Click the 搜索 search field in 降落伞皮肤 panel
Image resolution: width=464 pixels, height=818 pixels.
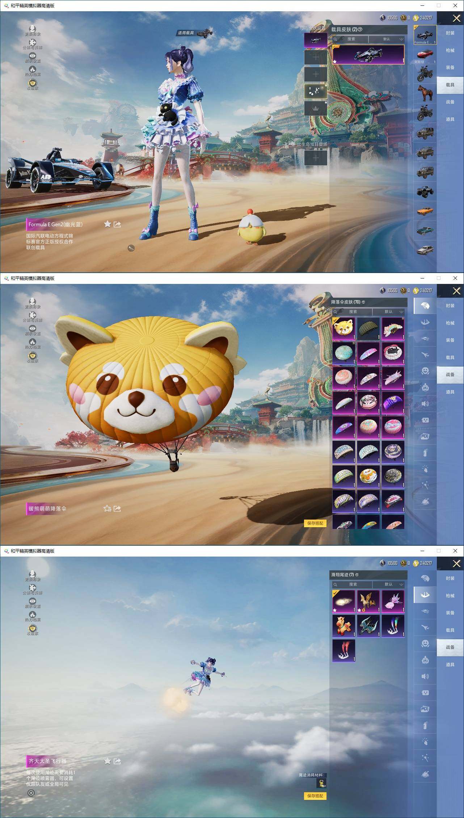352,312
